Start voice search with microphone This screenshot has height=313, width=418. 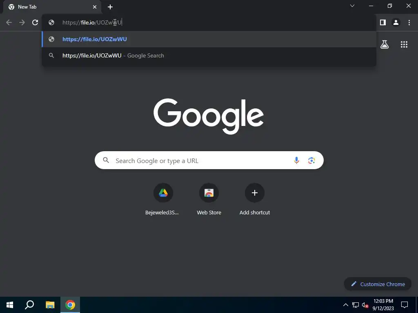296,160
